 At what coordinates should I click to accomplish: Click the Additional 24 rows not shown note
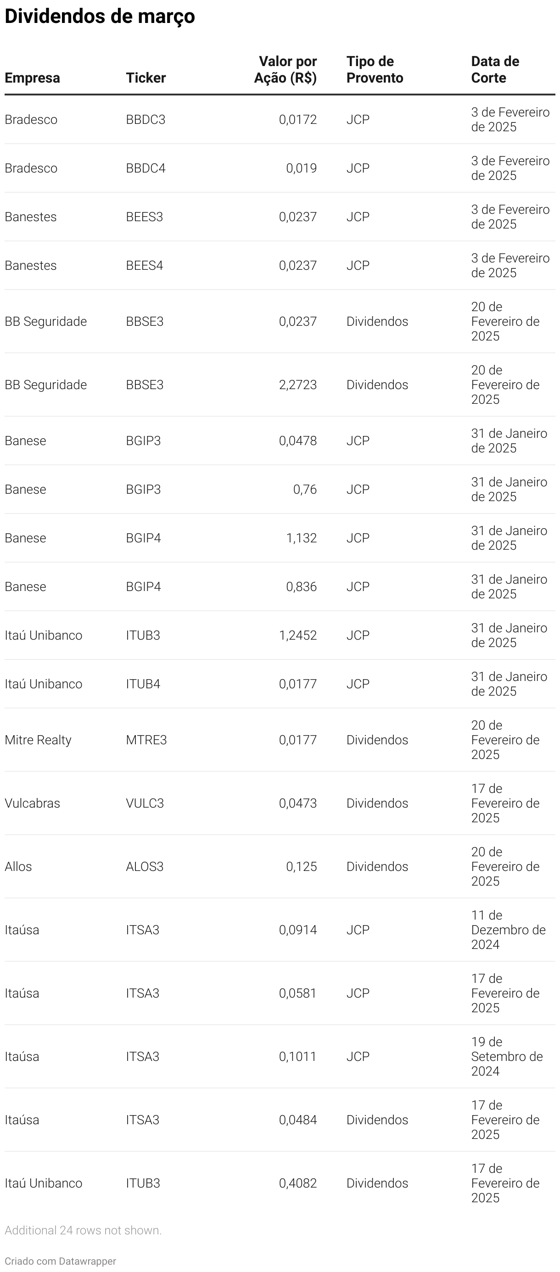pos(83,1230)
